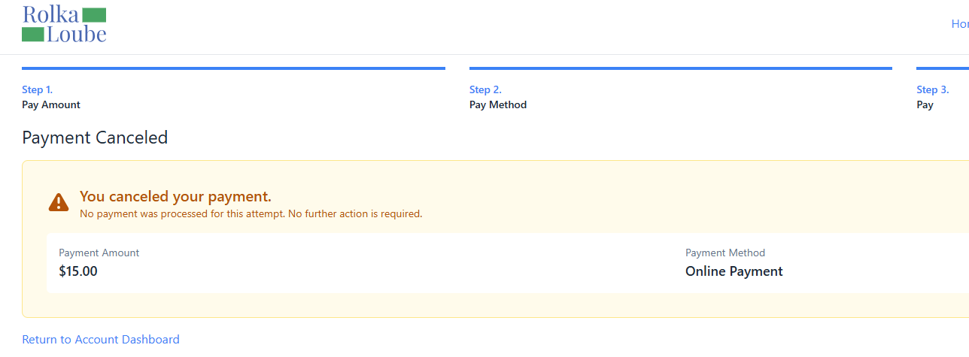Select the Step 1. label
This screenshot has width=969, height=357.
click(x=38, y=89)
